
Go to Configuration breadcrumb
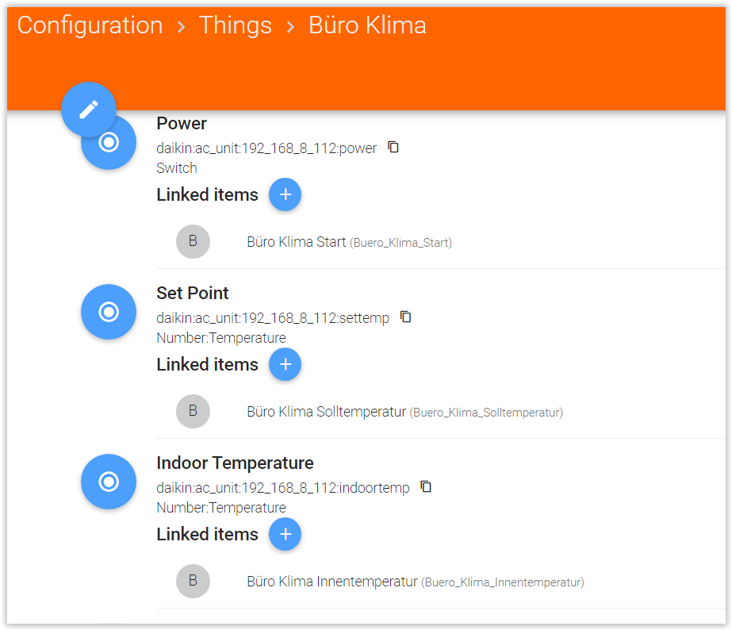click(x=90, y=25)
